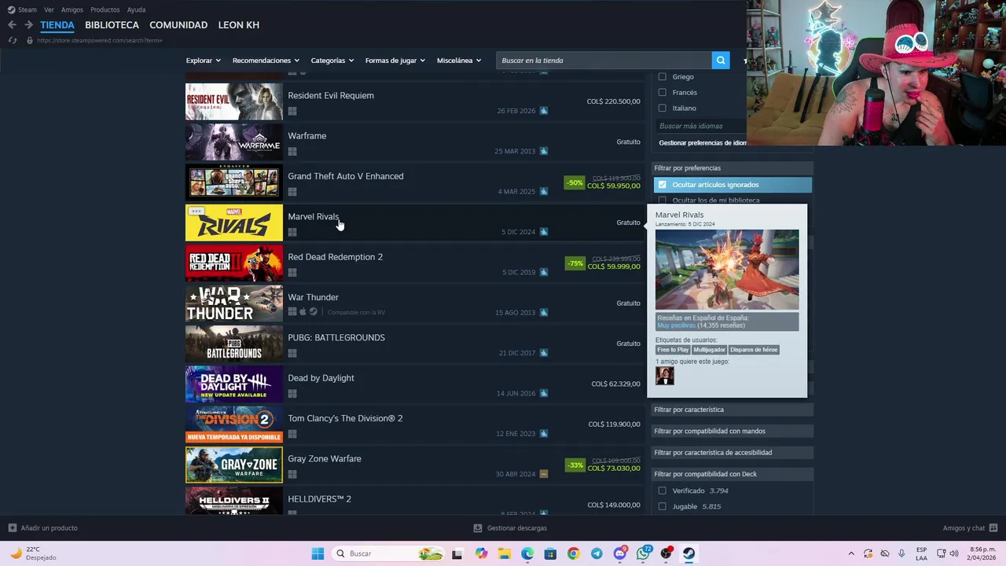The width and height of the screenshot is (1006, 566).
Task: Expand Filtrar por compatibilidad con mandos
Action: click(x=732, y=431)
